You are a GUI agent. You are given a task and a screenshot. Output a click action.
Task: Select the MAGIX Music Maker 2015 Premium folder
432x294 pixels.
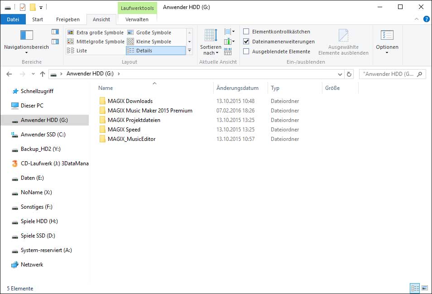point(150,111)
